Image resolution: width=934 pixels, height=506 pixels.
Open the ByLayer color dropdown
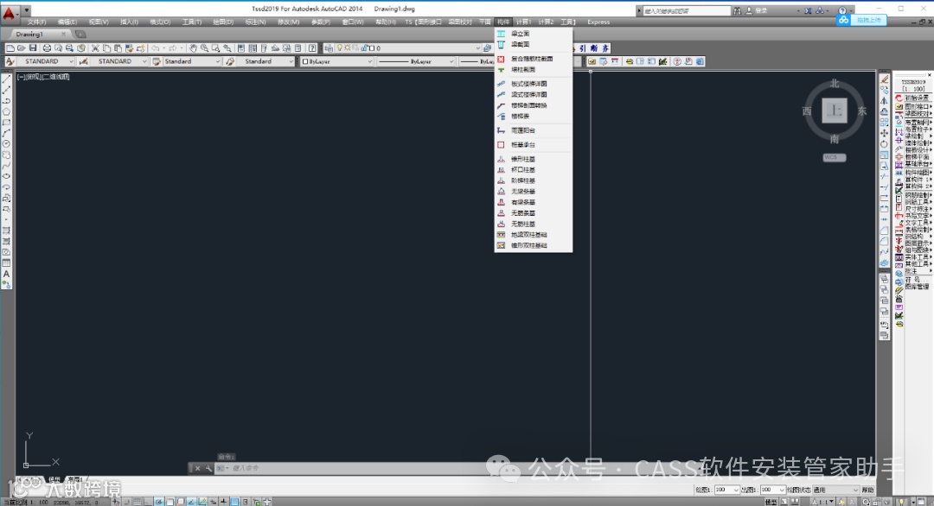[337, 61]
